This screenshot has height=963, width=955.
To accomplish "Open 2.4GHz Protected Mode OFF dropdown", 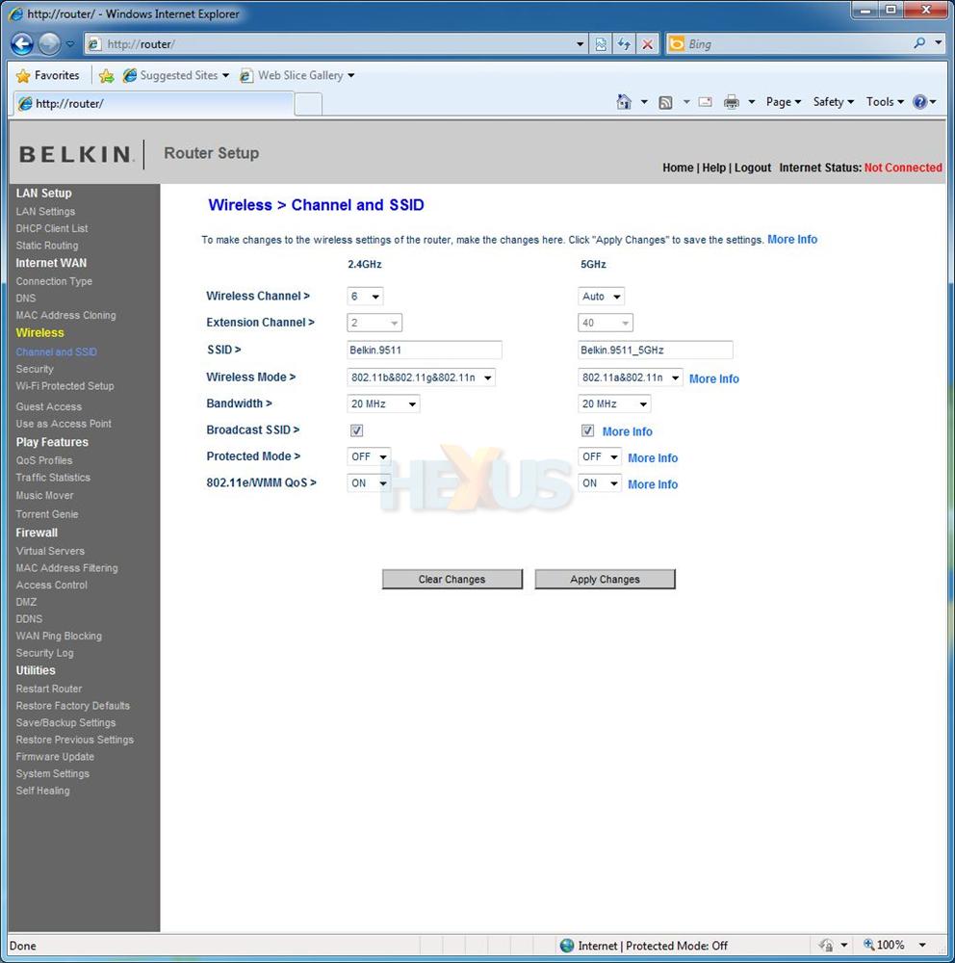I will (x=369, y=456).
